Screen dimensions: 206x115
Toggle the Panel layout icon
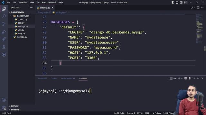[x=177, y=3]
